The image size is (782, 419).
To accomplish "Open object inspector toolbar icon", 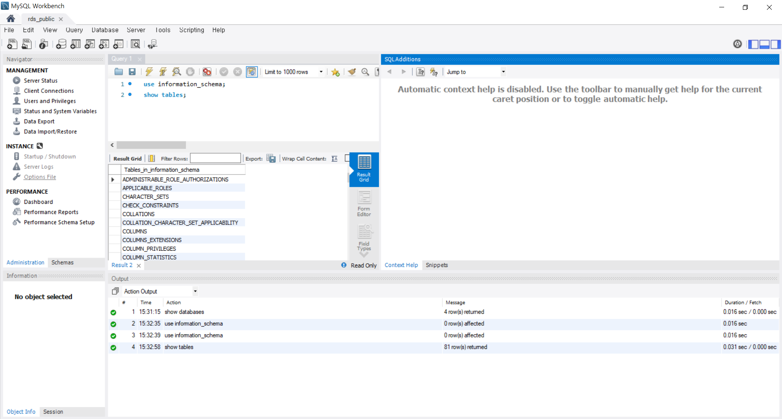I will pos(44,44).
